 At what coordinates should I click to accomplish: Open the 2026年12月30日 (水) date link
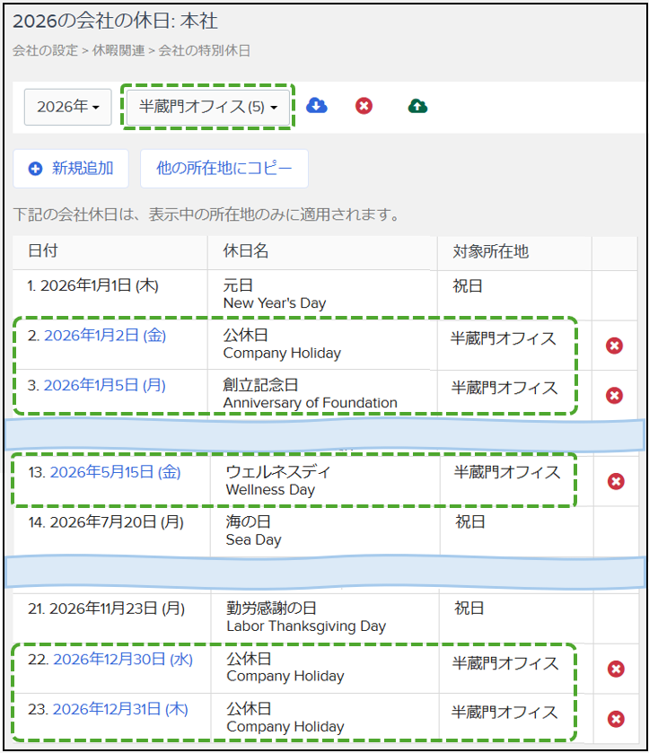123,659
